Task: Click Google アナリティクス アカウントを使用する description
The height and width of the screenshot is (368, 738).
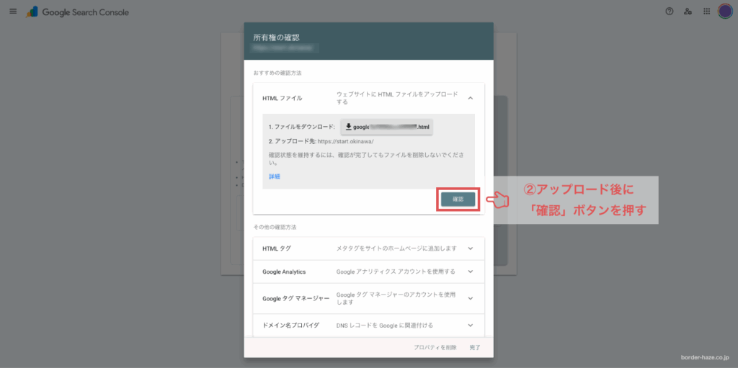Action: tap(396, 271)
